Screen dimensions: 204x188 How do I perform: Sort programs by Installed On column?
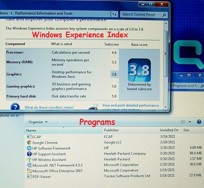169,130
